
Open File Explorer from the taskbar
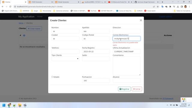20,105
